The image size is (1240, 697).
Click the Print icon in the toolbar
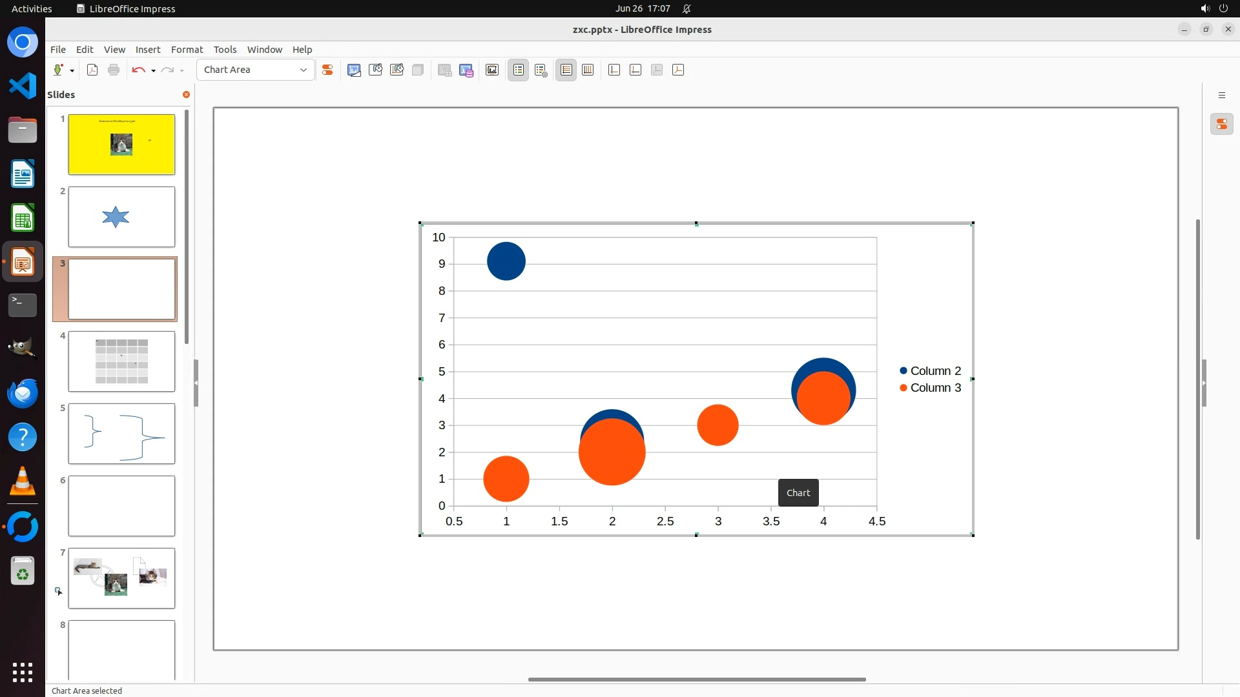click(x=114, y=70)
